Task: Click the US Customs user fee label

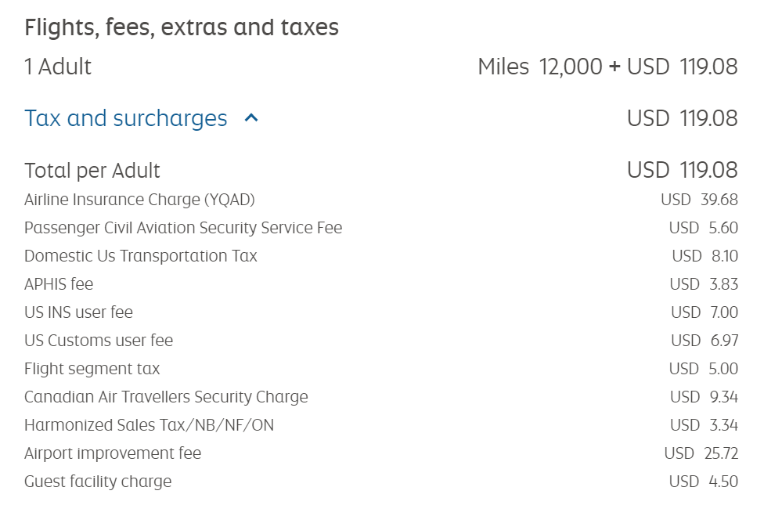Action: 99,341
